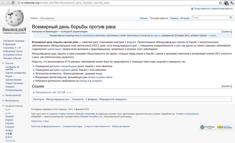Screen dimensions: 235x143
Task: Open Медицинские праздники category
Action: click(x=113, y=99)
